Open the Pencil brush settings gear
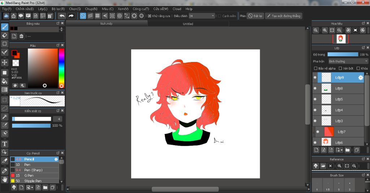This screenshot has width=370, height=193. pyautogui.click(x=56, y=159)
